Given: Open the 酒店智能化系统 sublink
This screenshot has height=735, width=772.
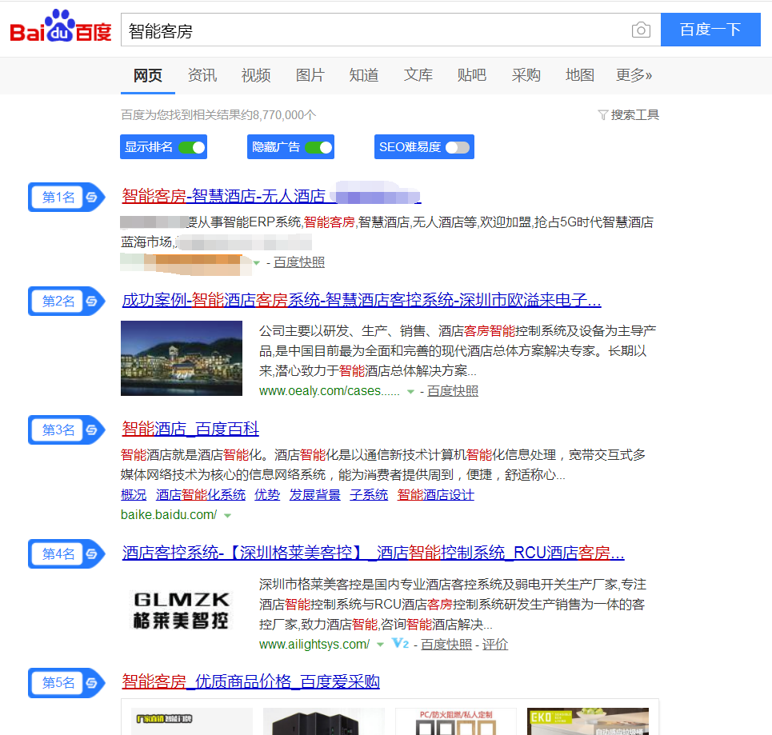Looking at the screenshot, I should [x=200, y=495].
